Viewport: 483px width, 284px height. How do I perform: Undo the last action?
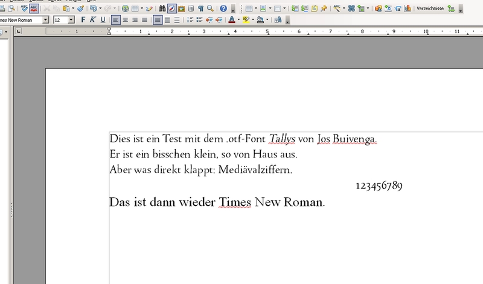(x=94, y=8)
